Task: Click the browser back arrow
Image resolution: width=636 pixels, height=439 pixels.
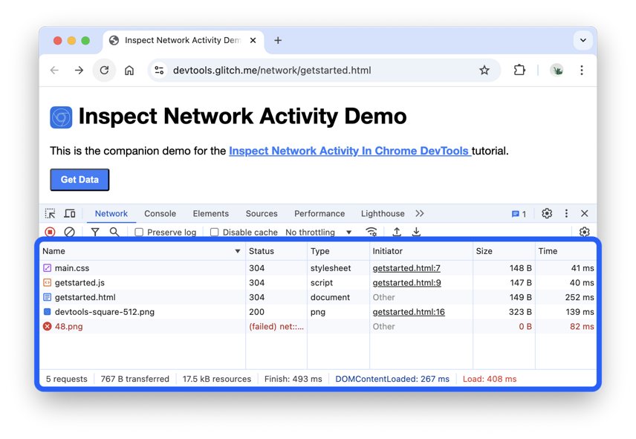Action: click(54, 70)
